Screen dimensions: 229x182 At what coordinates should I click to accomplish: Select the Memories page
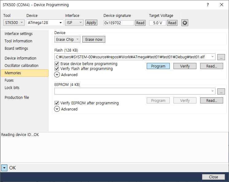[x=25, y=73]
